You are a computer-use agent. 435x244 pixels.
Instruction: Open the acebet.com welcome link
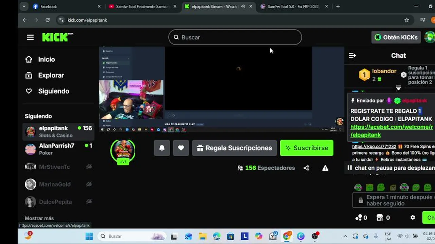click(x=391, y=131)
